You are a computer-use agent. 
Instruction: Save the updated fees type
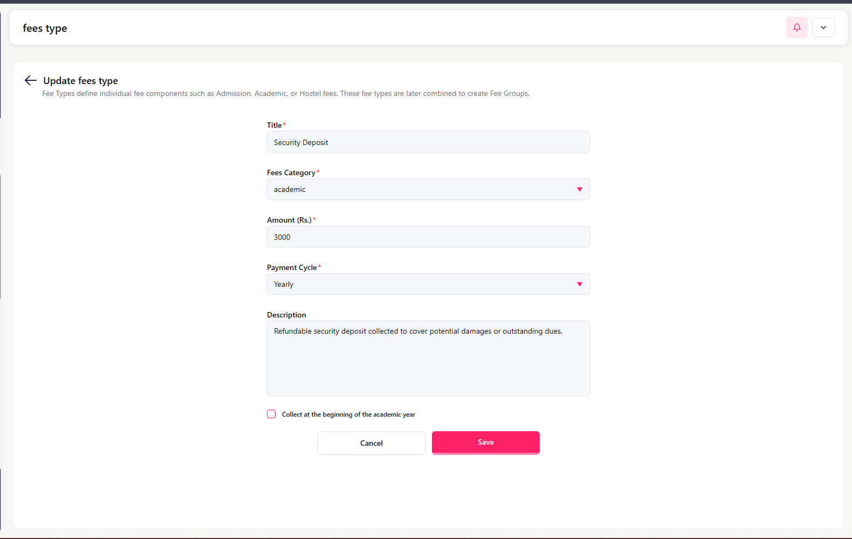coord(485,443)
